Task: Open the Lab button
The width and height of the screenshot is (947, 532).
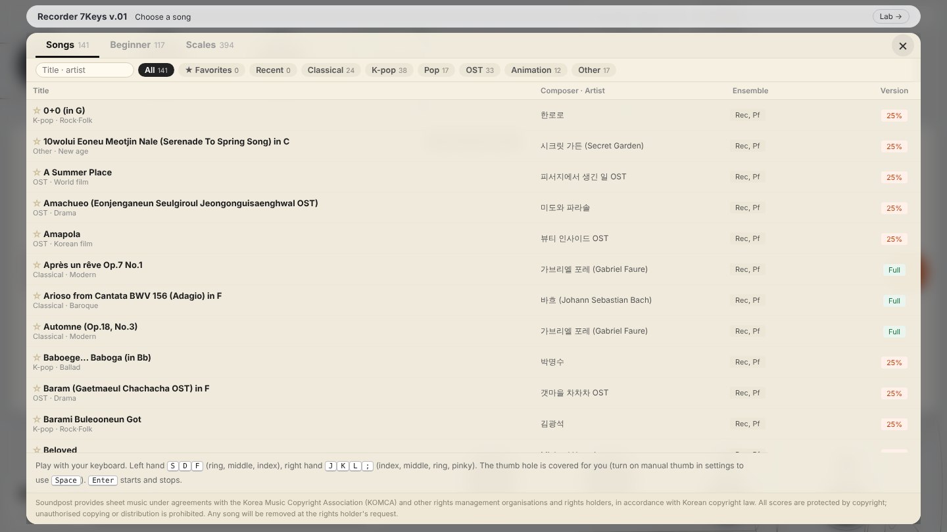Action: pos(890,16)
